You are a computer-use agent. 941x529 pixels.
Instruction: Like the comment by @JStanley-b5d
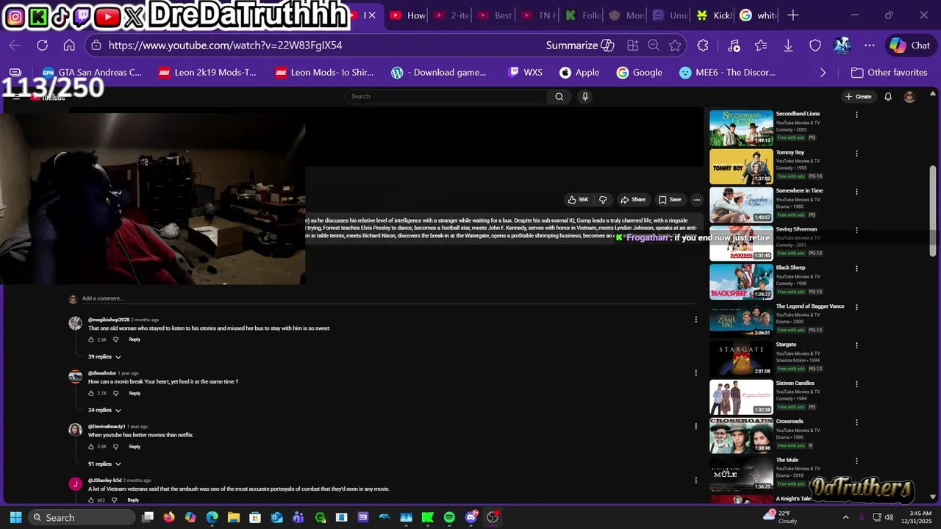pos(92,500)
